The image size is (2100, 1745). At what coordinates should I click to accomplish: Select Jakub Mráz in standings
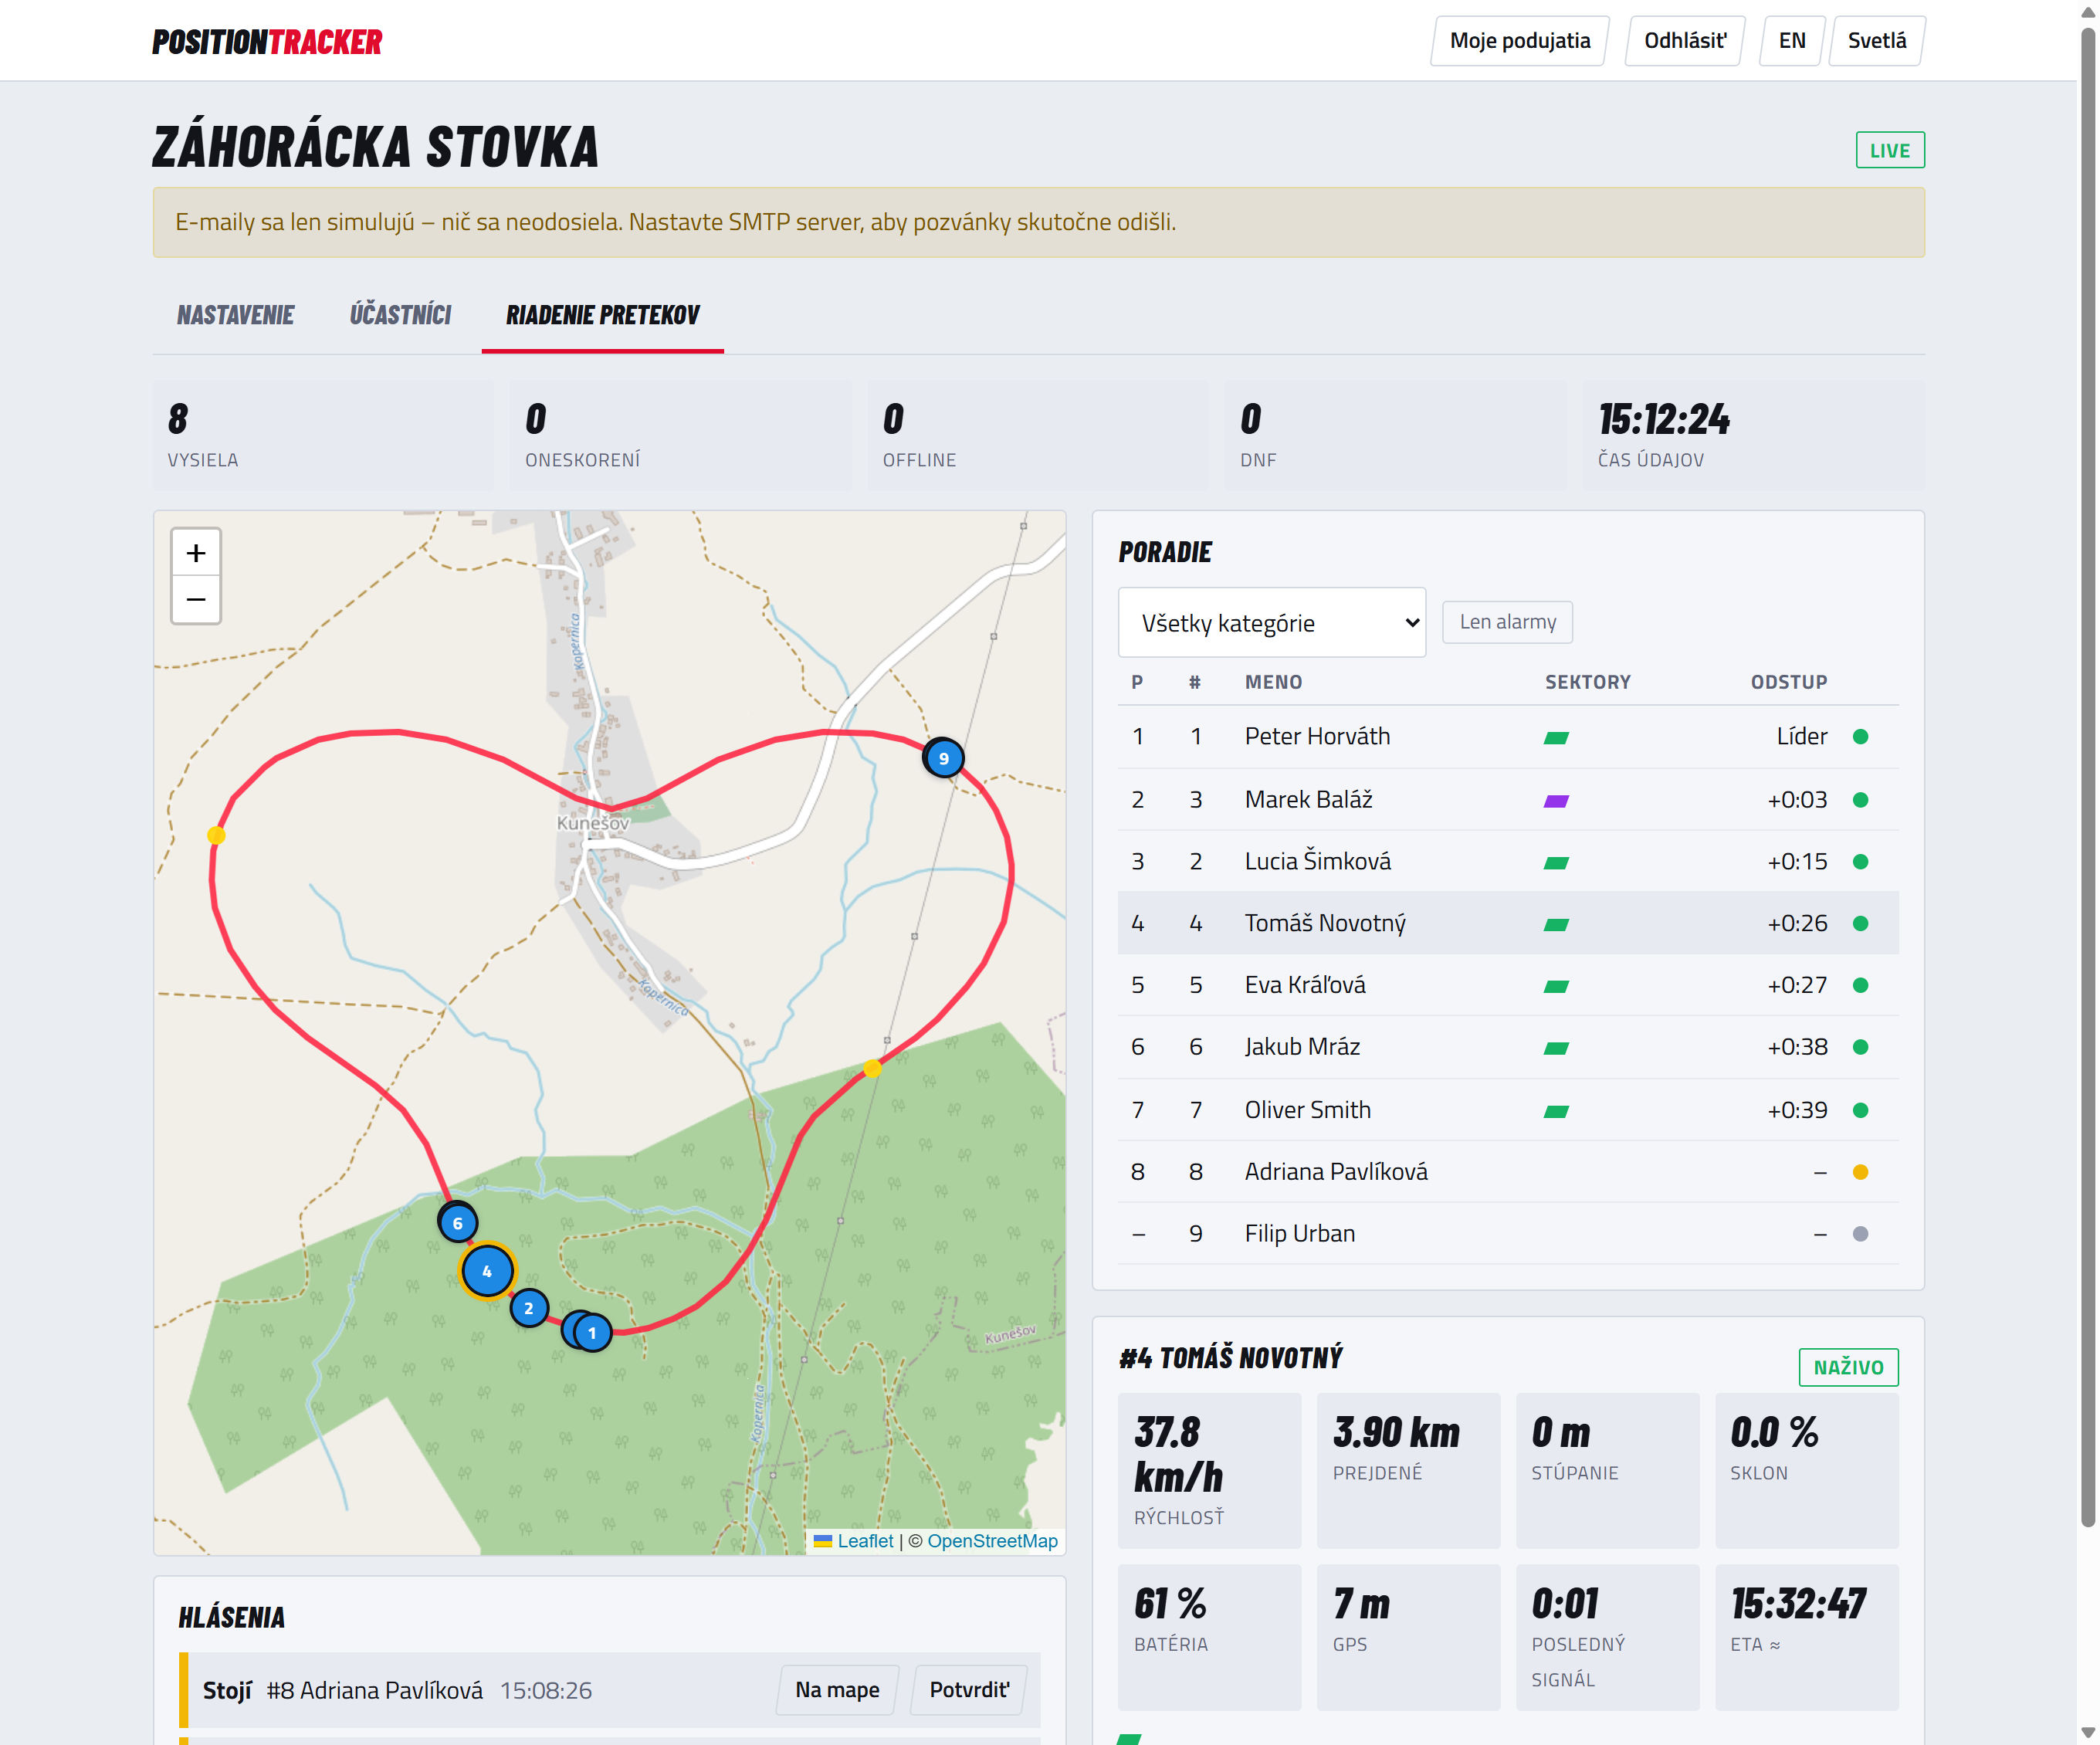pos(1507,1048)
